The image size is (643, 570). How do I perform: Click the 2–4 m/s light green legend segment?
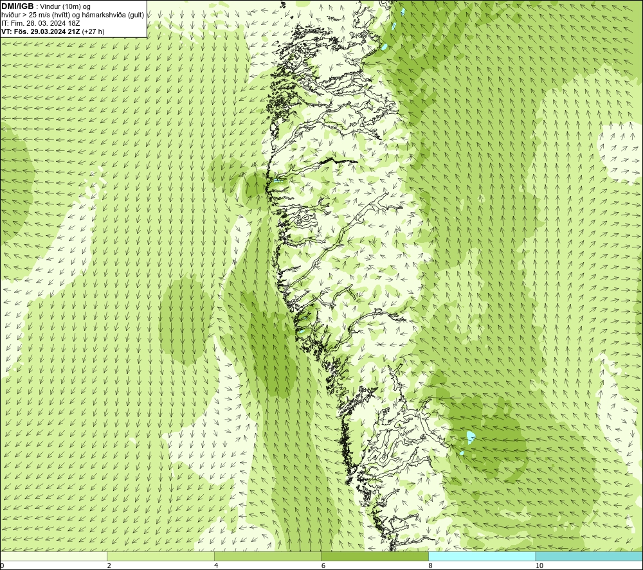tap(161, 556)
